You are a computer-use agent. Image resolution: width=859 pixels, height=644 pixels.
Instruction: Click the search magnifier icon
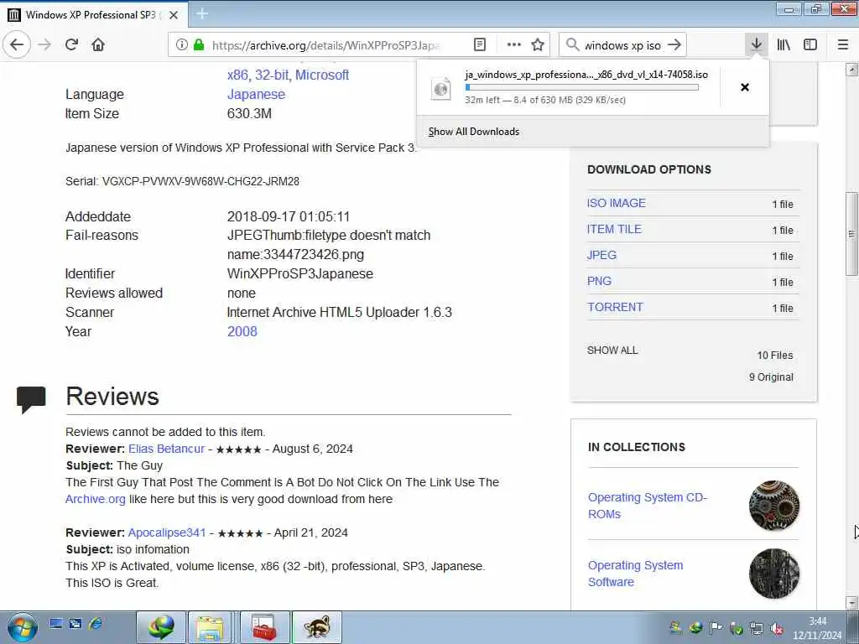tap(572, 45)
